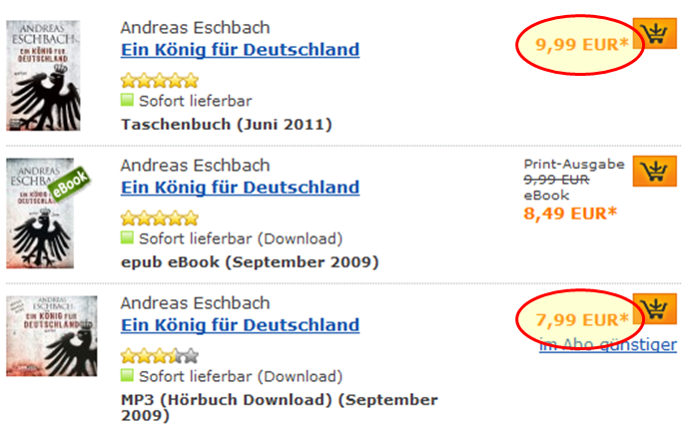Image resolution: width=684 pixels, height=429 pixels.
Task: Click the MP3 Hörbuch star rating
Action: pos(159,355)
